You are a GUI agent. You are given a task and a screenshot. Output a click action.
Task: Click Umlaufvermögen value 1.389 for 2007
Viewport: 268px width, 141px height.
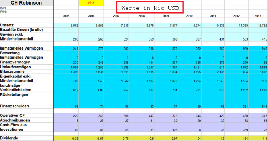coord(125,67)
